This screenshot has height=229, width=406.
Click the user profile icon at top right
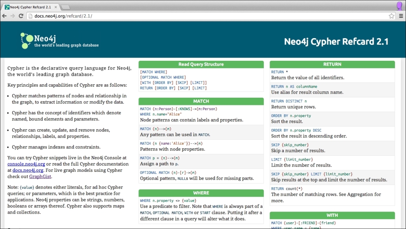pyautogui.click(x=399, y=6)
